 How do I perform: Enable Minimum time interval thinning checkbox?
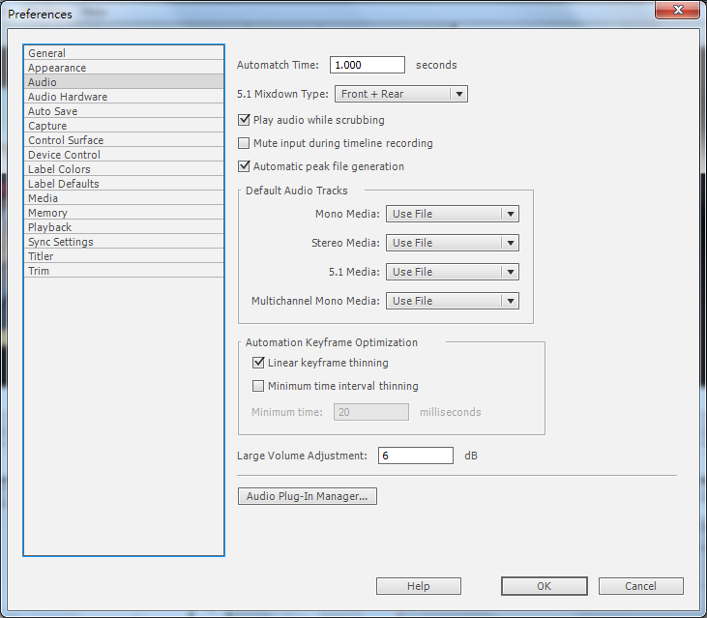coord(258,386)
